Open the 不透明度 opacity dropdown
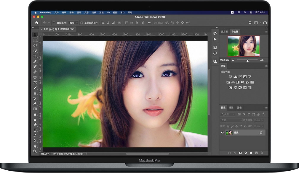299x173 pixels. (x=263, y=120)
